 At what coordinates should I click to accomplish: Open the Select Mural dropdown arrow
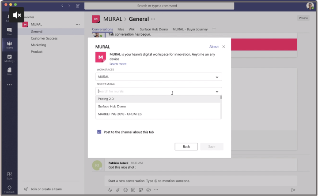click(x=217, y=92)
